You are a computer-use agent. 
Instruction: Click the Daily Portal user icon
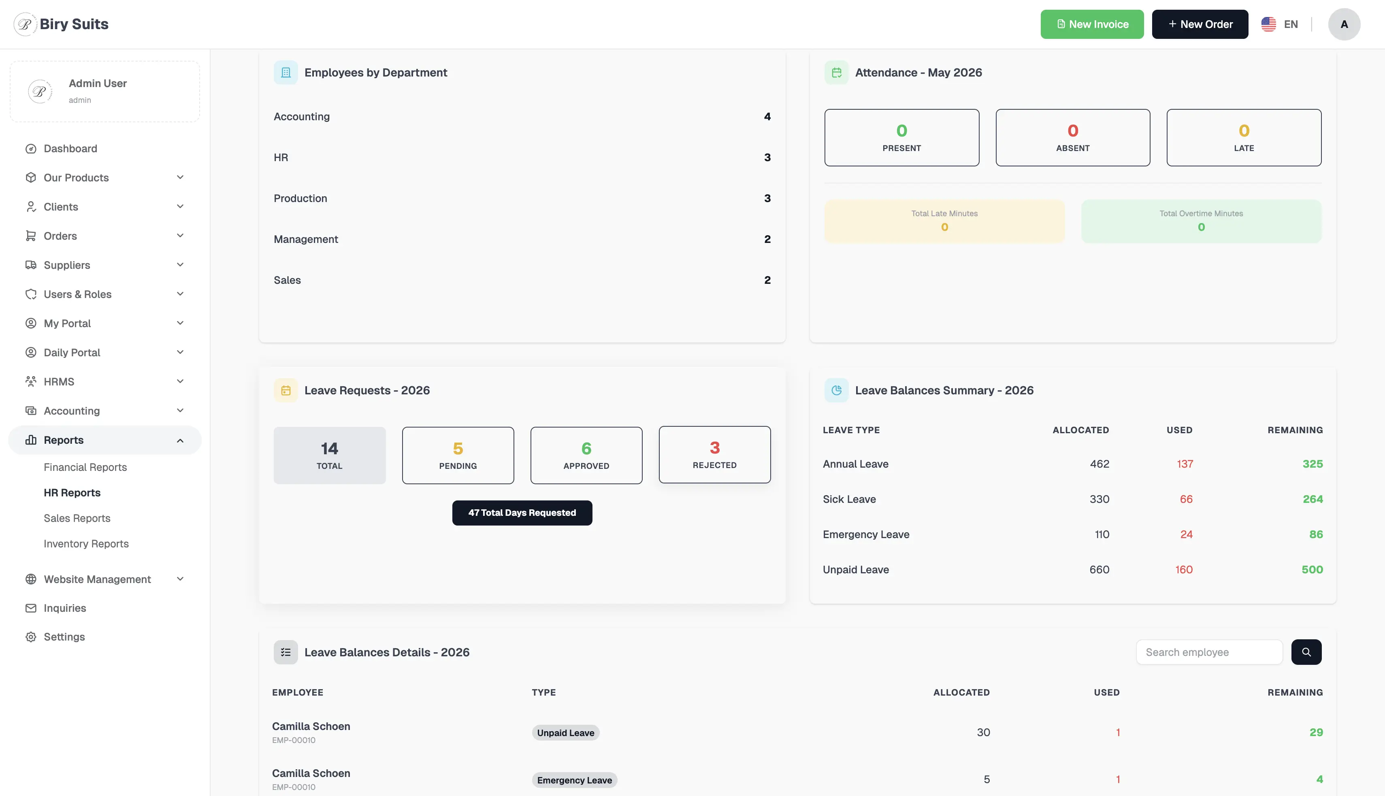coord(31,353)
